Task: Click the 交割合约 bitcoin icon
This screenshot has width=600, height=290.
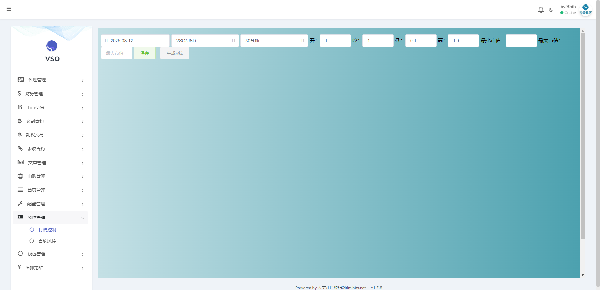Action: (20, 121)
